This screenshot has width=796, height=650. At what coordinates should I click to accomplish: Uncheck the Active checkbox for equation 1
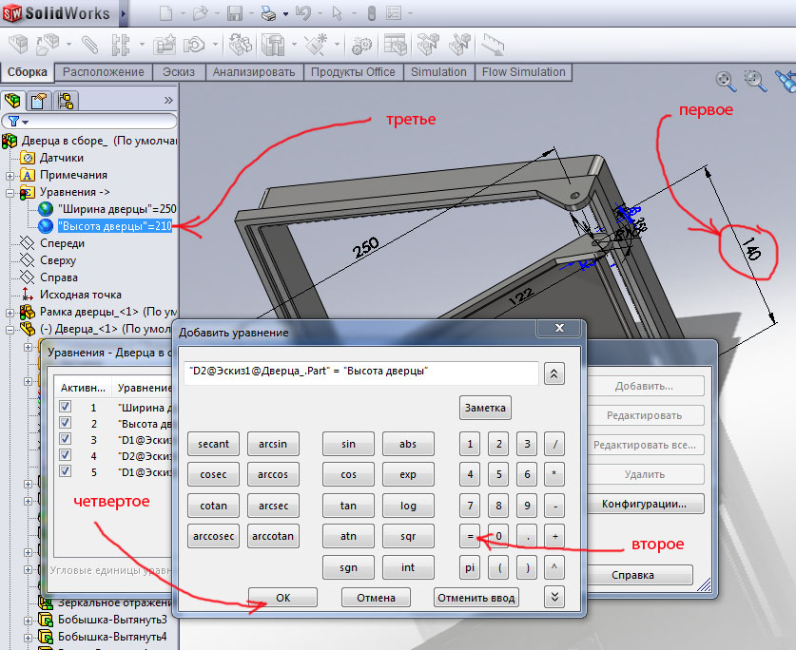pos(65,406)
